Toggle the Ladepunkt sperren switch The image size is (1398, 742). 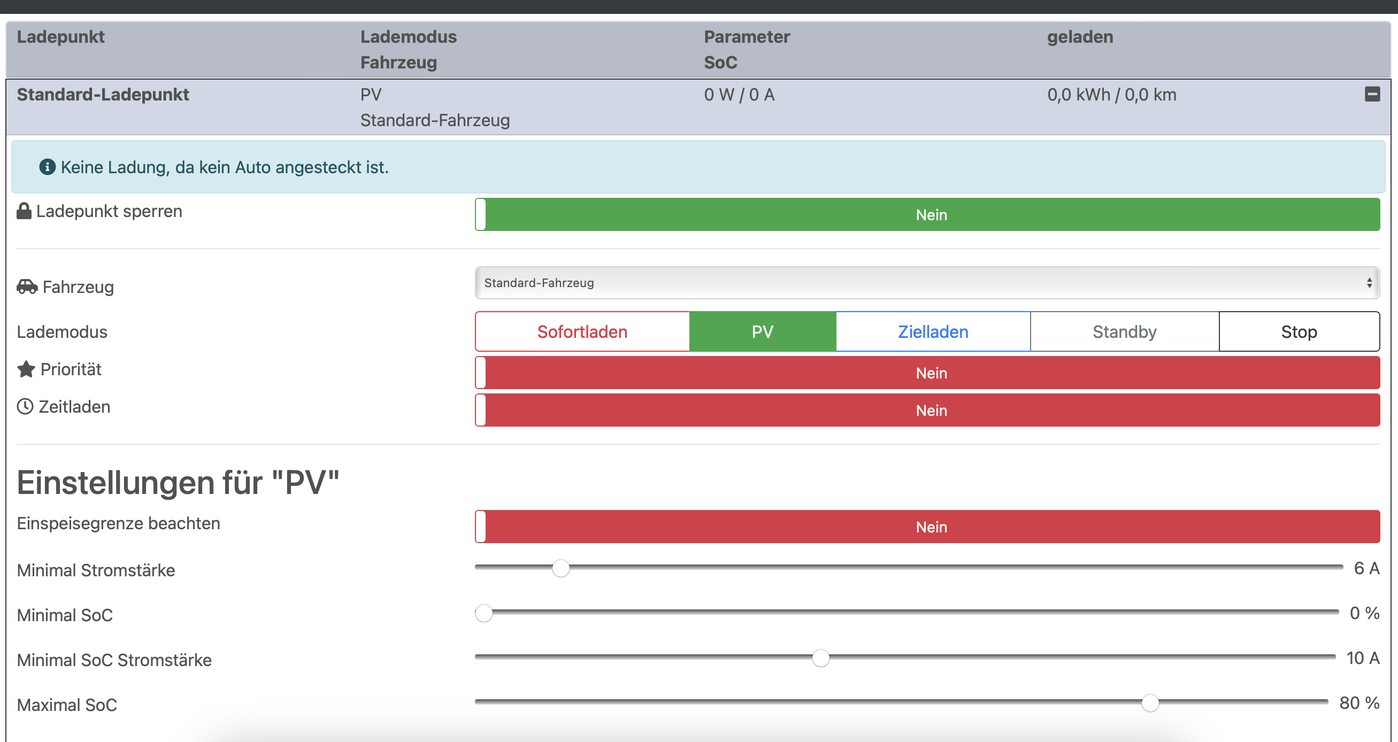(927, 215)
